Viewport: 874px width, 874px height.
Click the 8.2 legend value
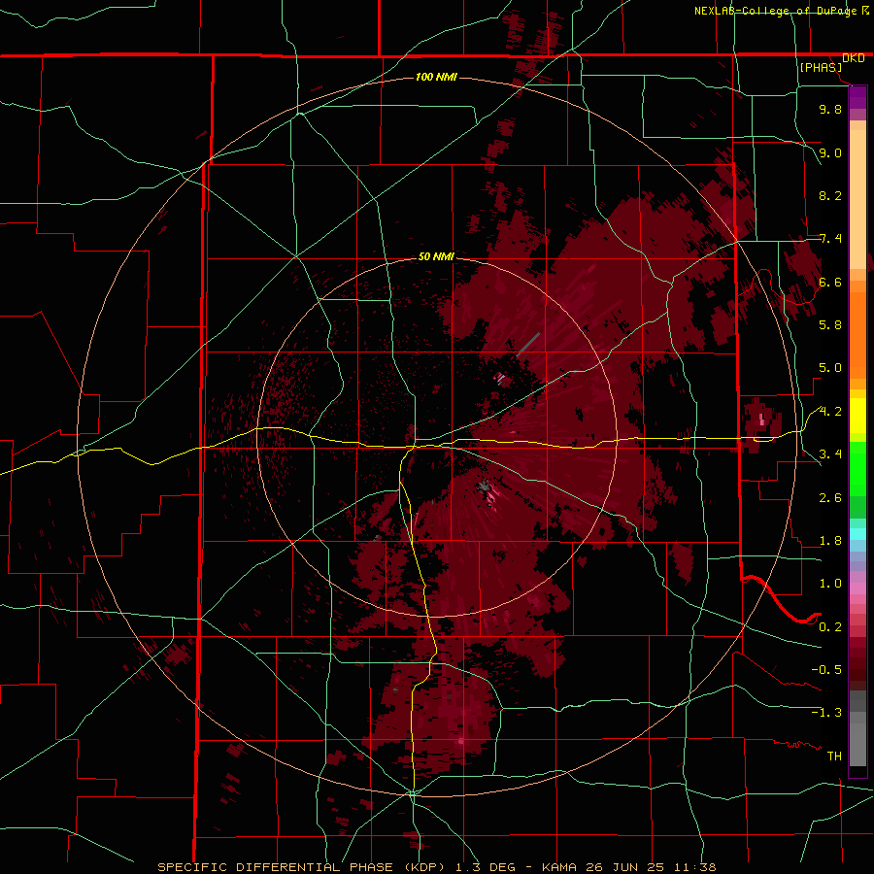tap(830, 195)
